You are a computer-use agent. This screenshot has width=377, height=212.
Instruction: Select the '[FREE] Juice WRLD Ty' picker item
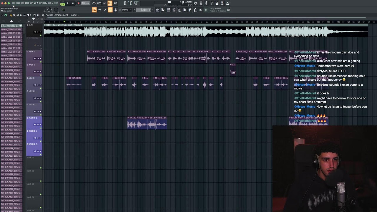(11, 26)
